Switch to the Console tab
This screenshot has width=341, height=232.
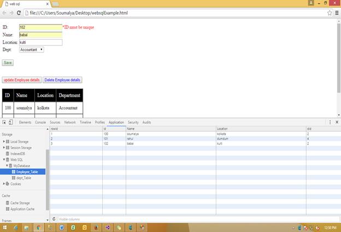(40, 122)
